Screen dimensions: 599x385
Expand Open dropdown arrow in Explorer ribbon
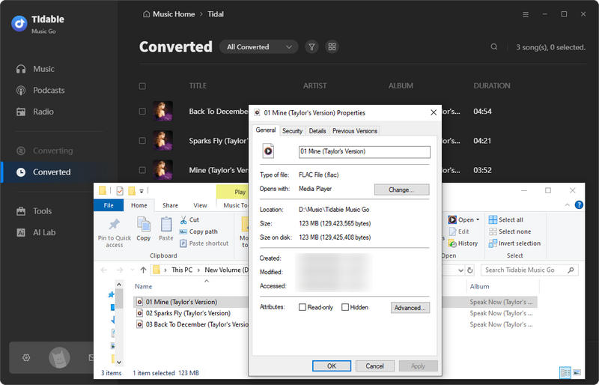pyautogui.click(x=478, y=219)
